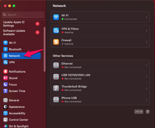Click the iPhone USB service icon
This screenshot has height=128, width=155.
coord(56,100)
